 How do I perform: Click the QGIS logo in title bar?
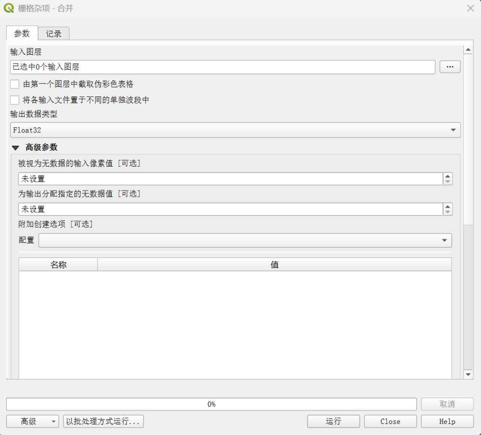[x=9, y=8]
